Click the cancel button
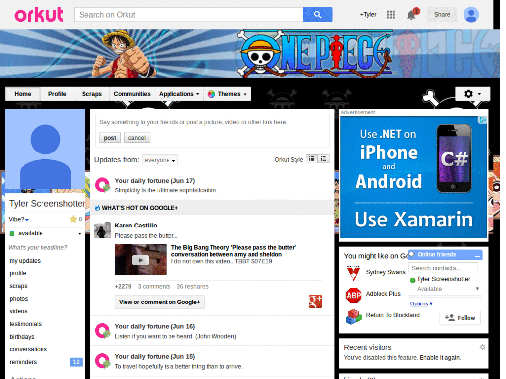The width and height of the screenshot is (506, 379). 137,138
